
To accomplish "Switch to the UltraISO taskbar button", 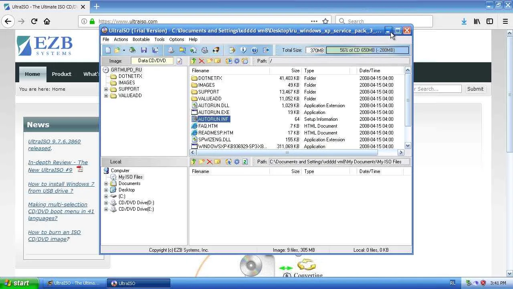I will pos(139,283).
